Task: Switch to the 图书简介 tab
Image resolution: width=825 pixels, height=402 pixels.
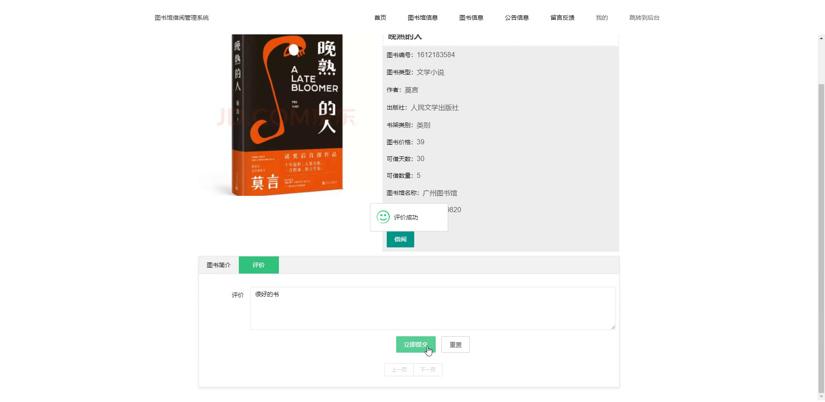Action: [219, 265]
